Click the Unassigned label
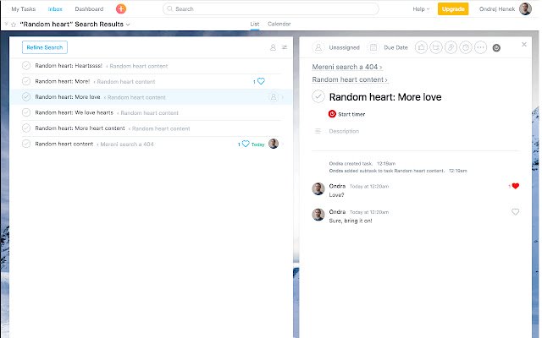This screenshot has height=338, width=542. [345, 47]
